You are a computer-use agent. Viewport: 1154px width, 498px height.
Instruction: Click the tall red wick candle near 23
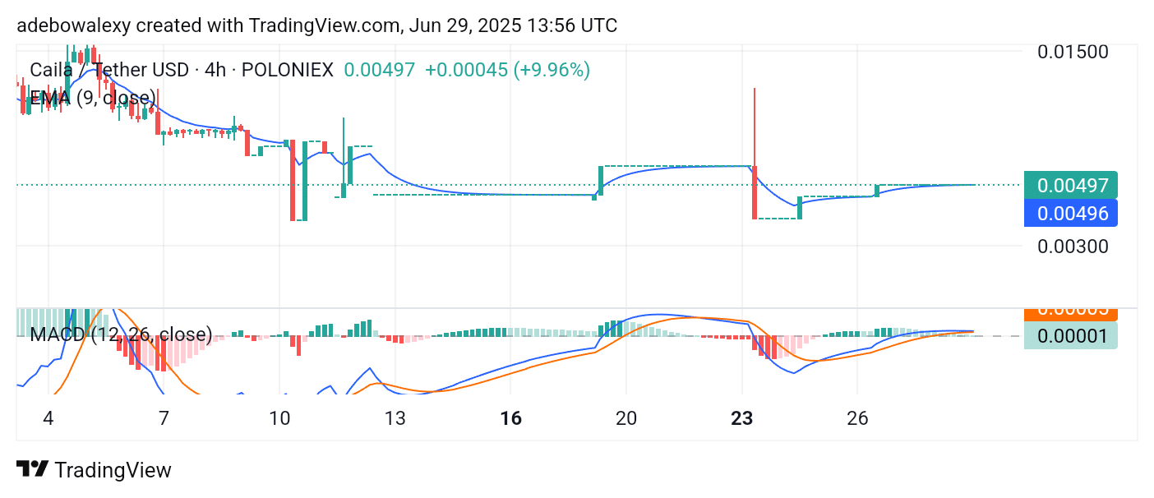tap(754, 153)
